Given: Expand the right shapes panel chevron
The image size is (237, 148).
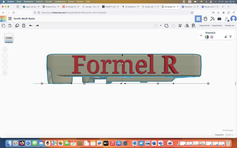Looking at the screenshot, I should coord(236,83).
